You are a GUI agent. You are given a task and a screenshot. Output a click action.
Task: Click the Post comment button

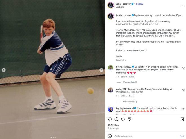click(182, 136)
